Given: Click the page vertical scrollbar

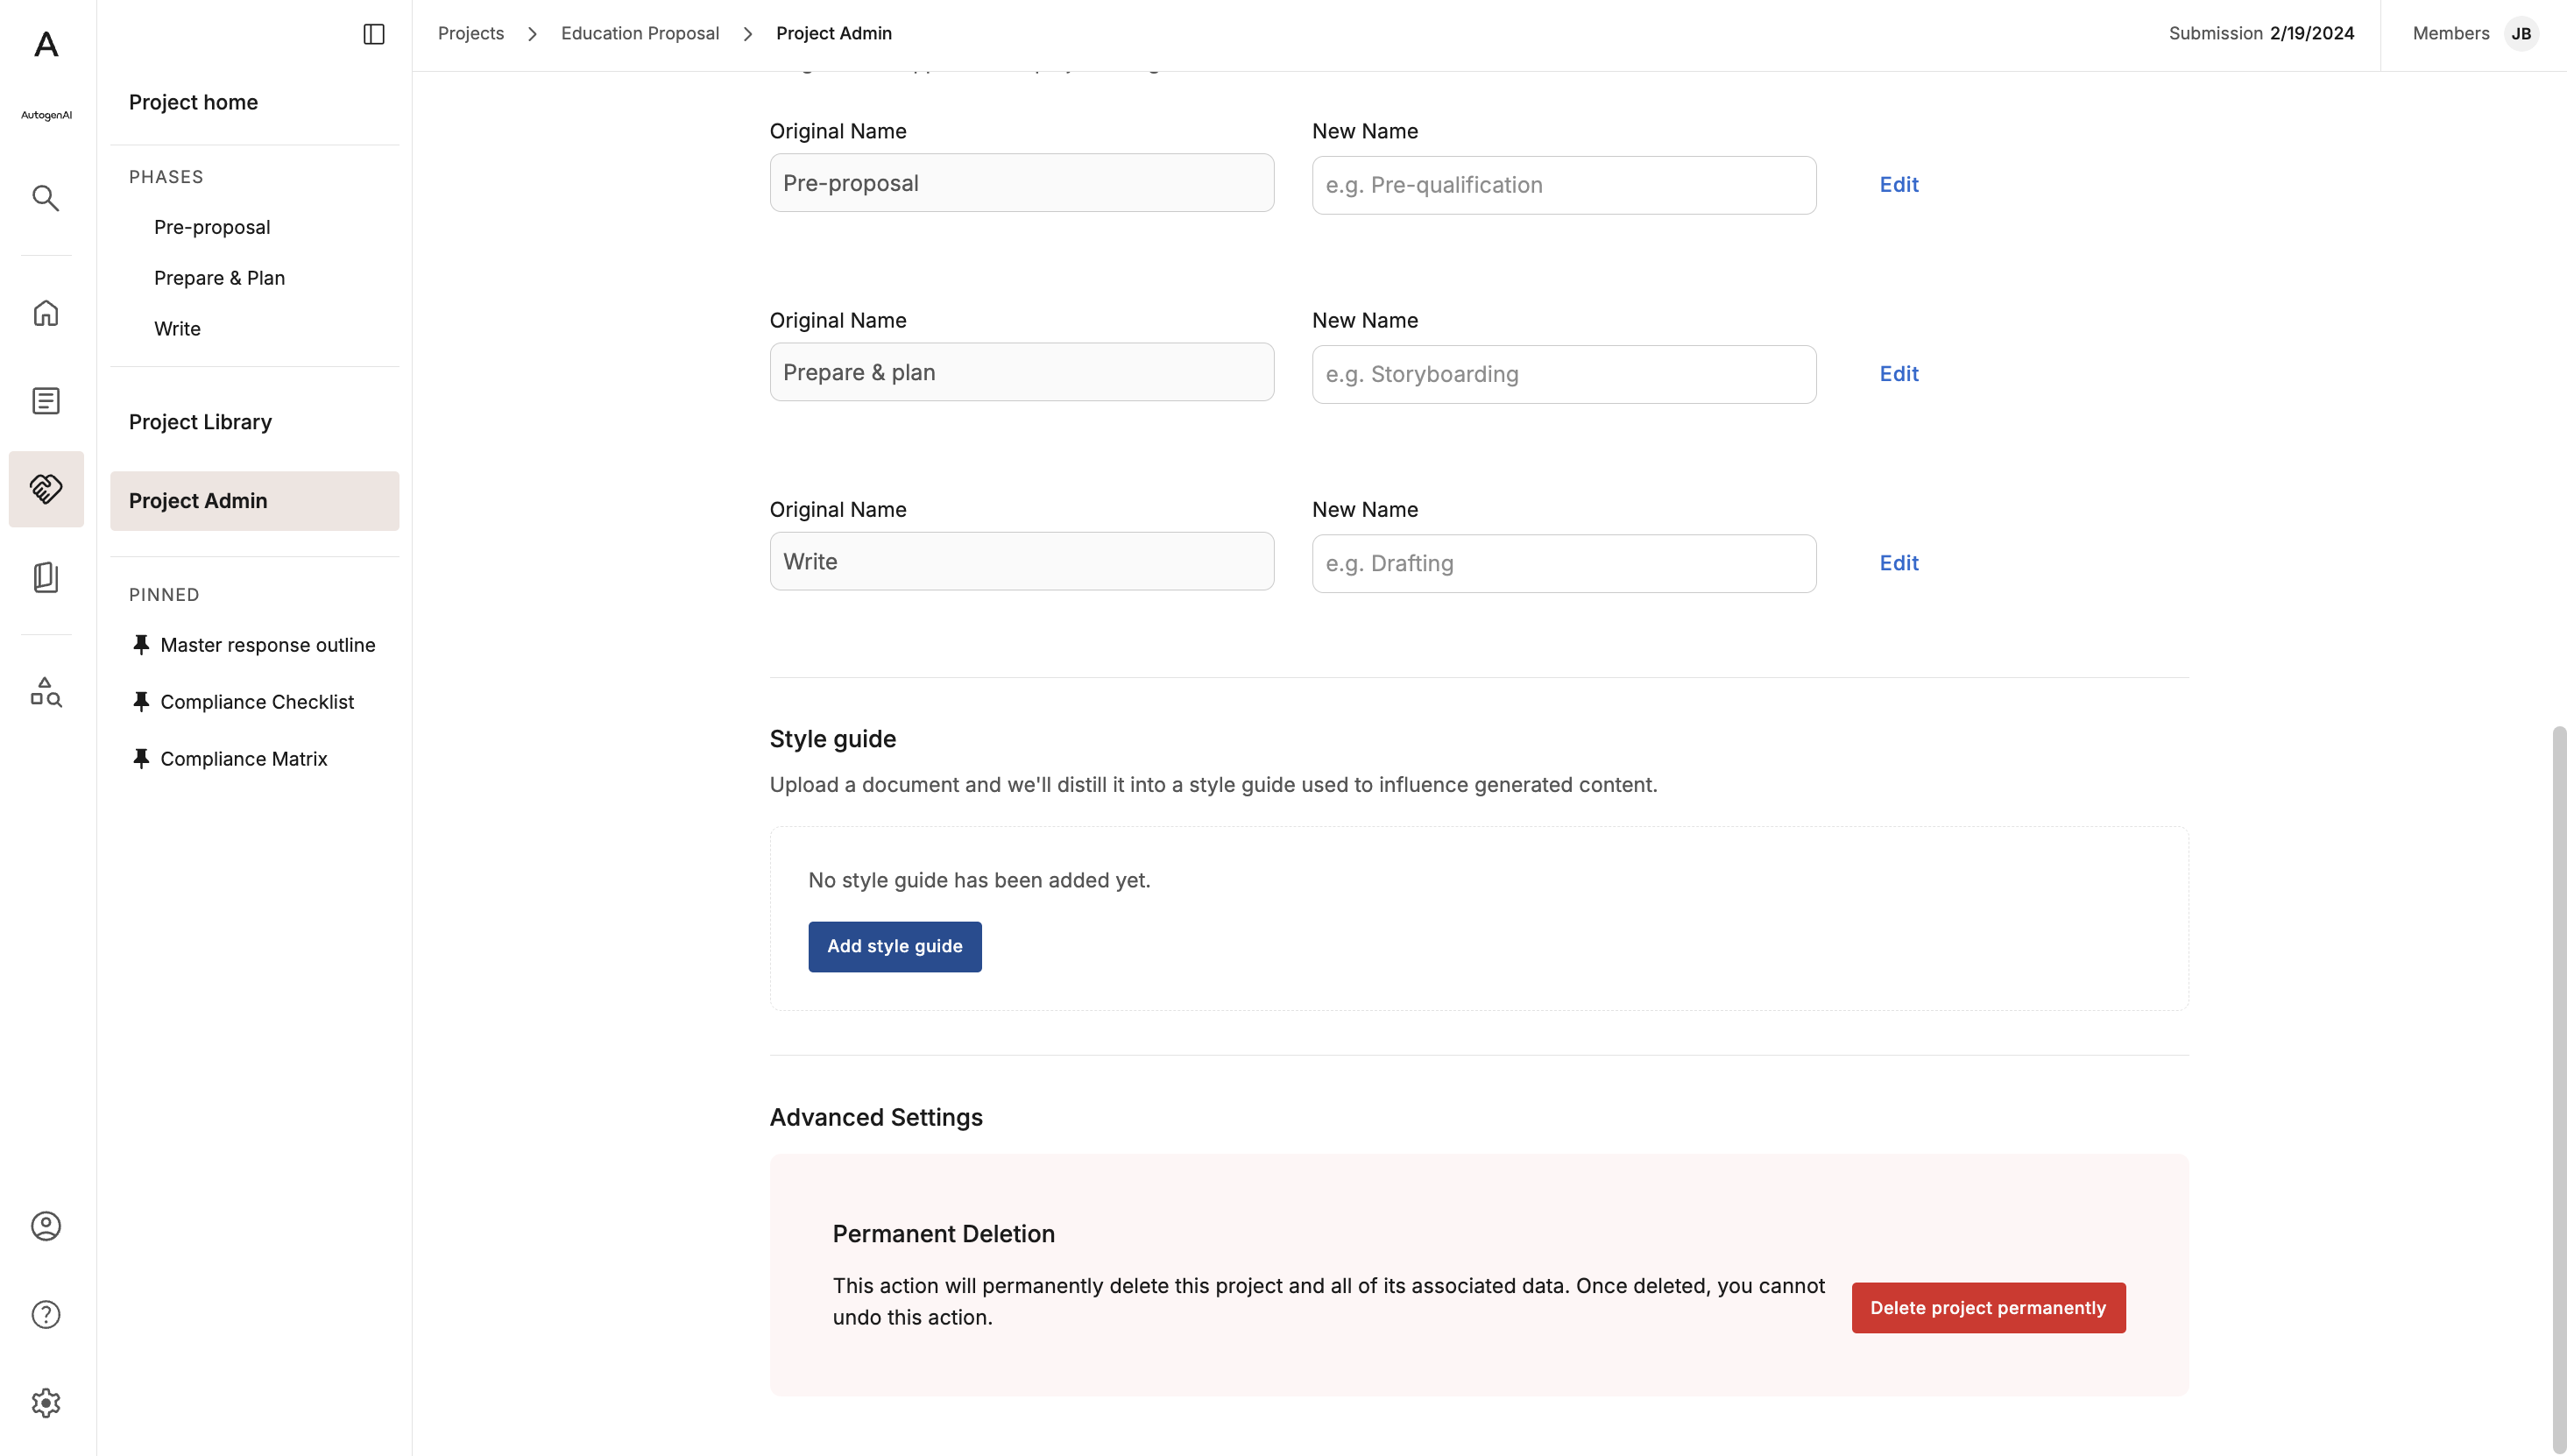Looking at the screenshot, I should (x=2558, y=1090).
